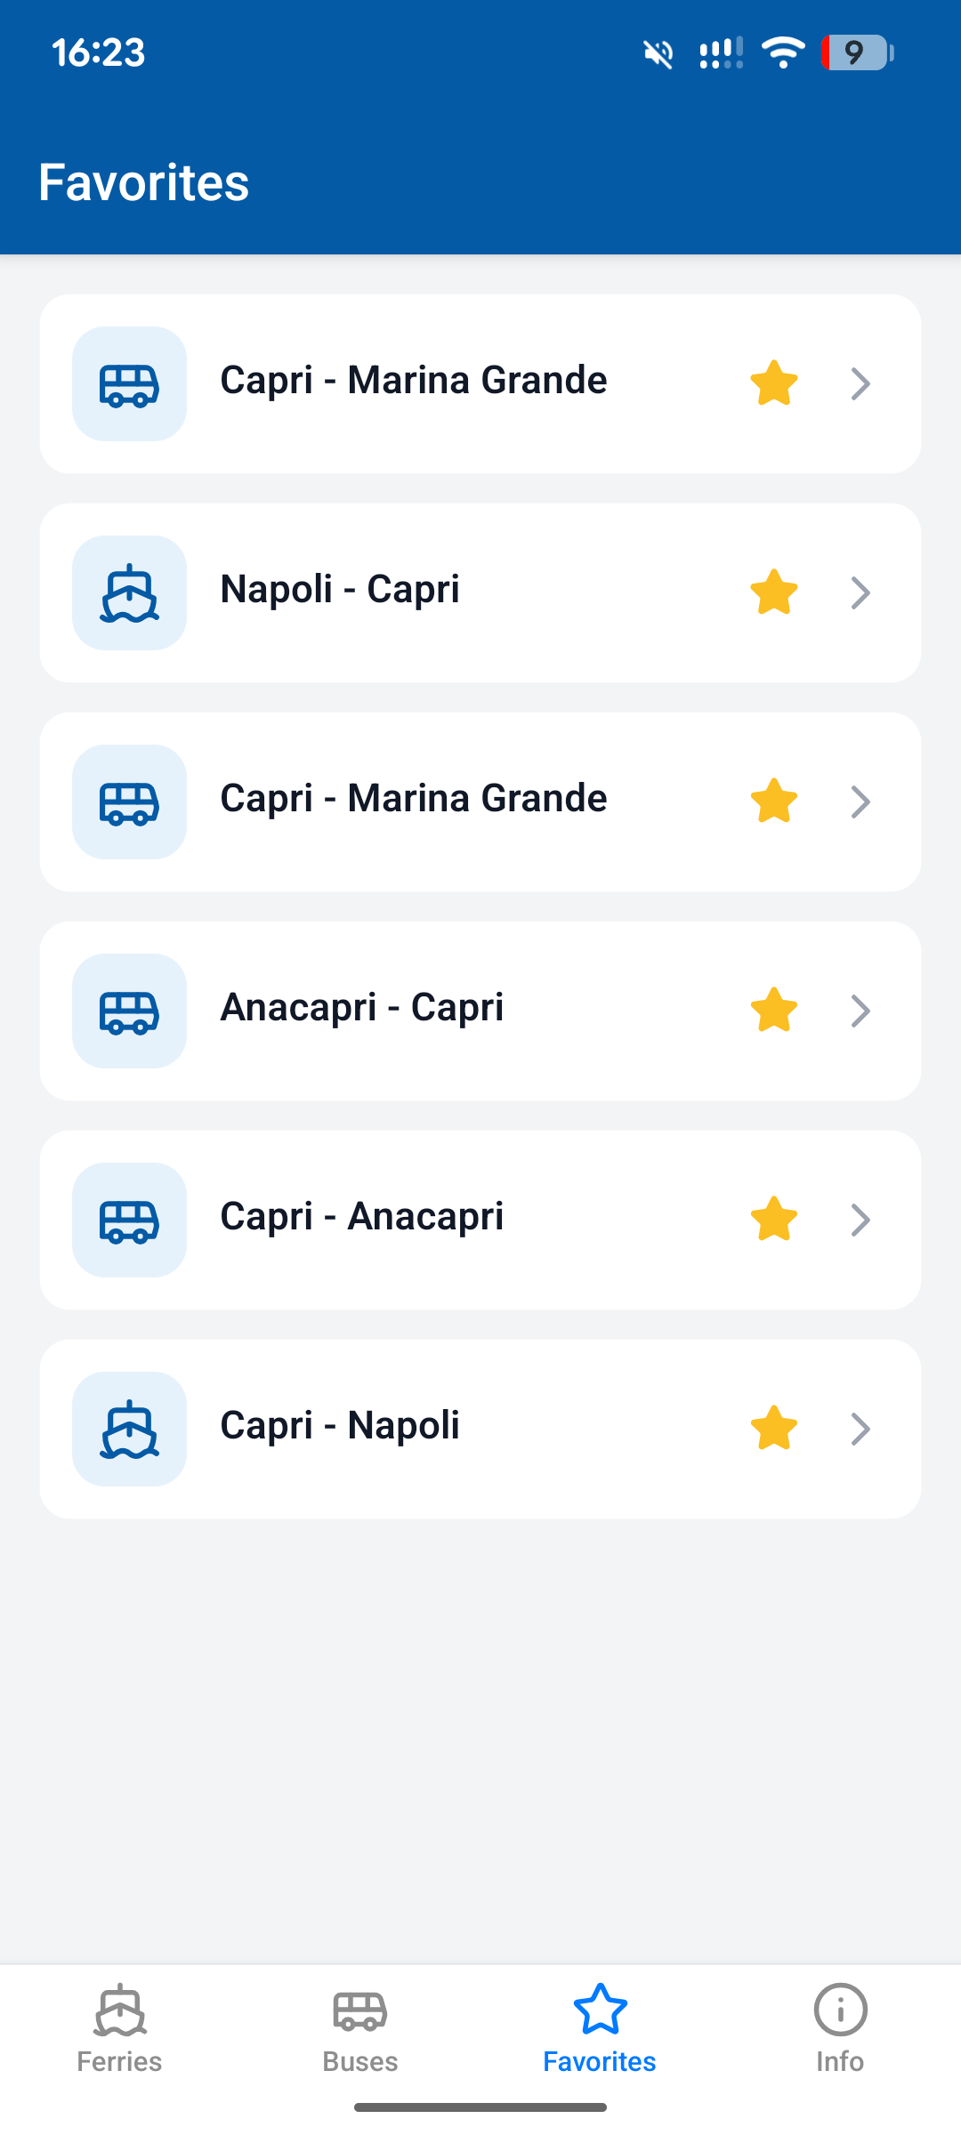Tap the ferry icon beside Napoli - Capri

click(x=129, y=592)
